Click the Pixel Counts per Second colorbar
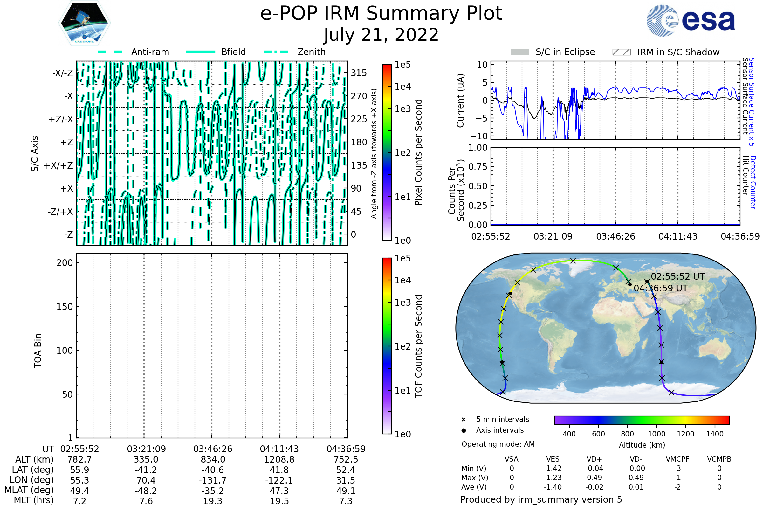The image size is (763, 509). coord(387,152)
